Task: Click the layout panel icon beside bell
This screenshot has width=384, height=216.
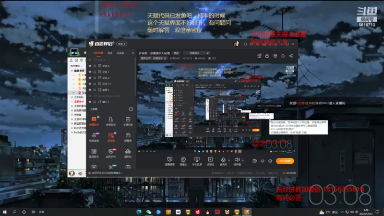Action: (x=275, y=56)
